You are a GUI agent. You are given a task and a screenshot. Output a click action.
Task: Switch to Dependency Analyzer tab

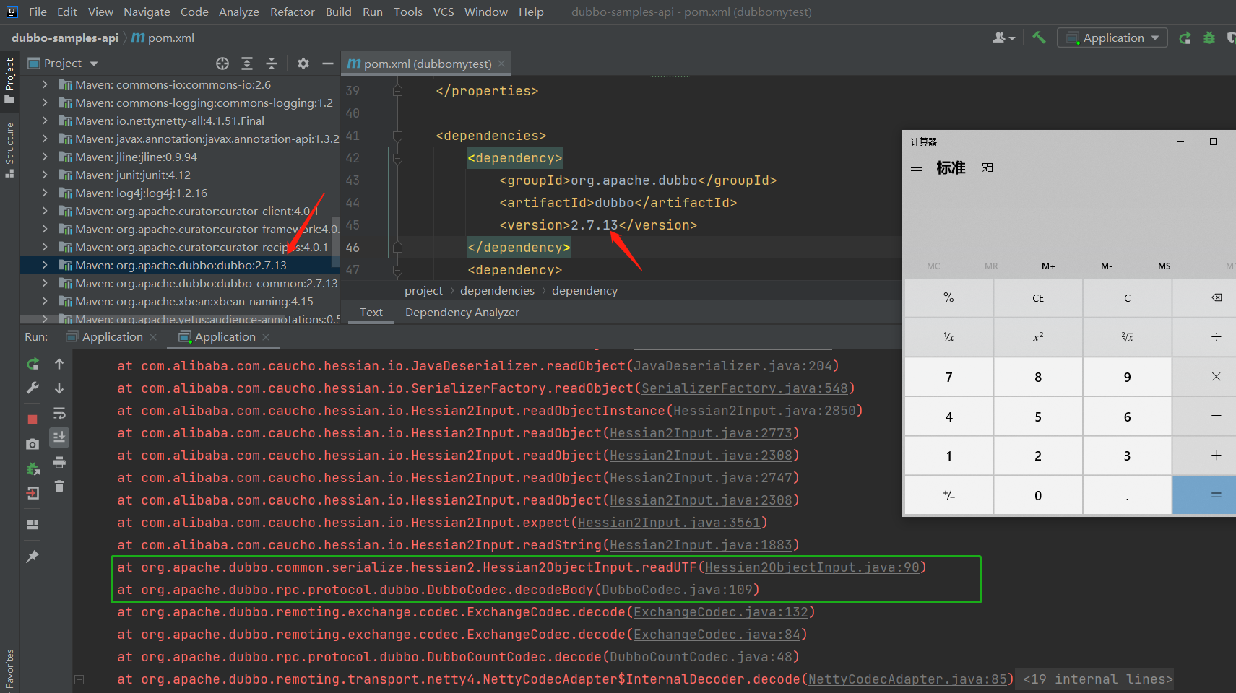462,312
